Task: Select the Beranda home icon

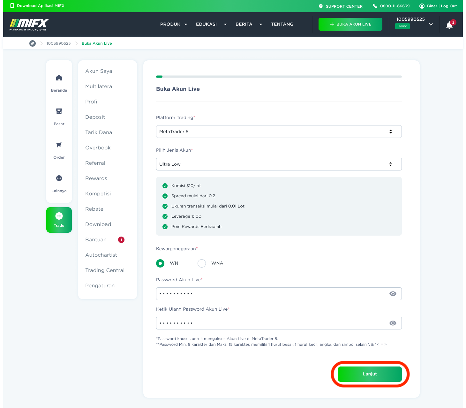Action: [x=59, y=78]
